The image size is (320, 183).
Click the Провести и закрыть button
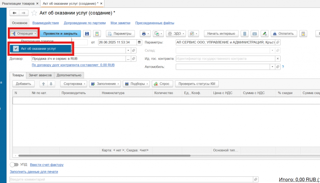tap(60, 34)
